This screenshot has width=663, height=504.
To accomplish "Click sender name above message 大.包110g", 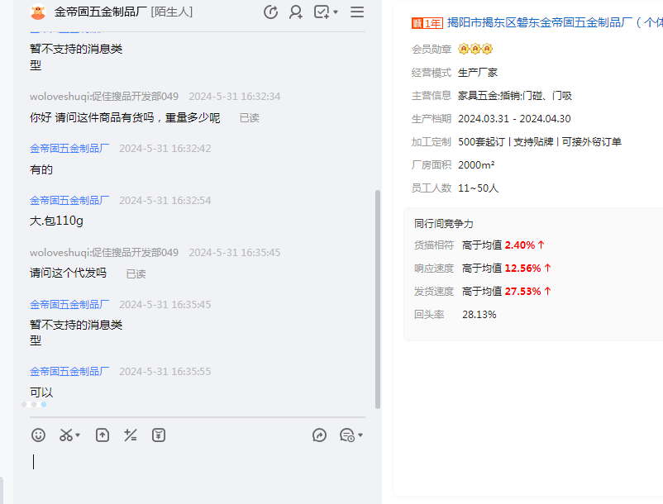I will (69, 200).
